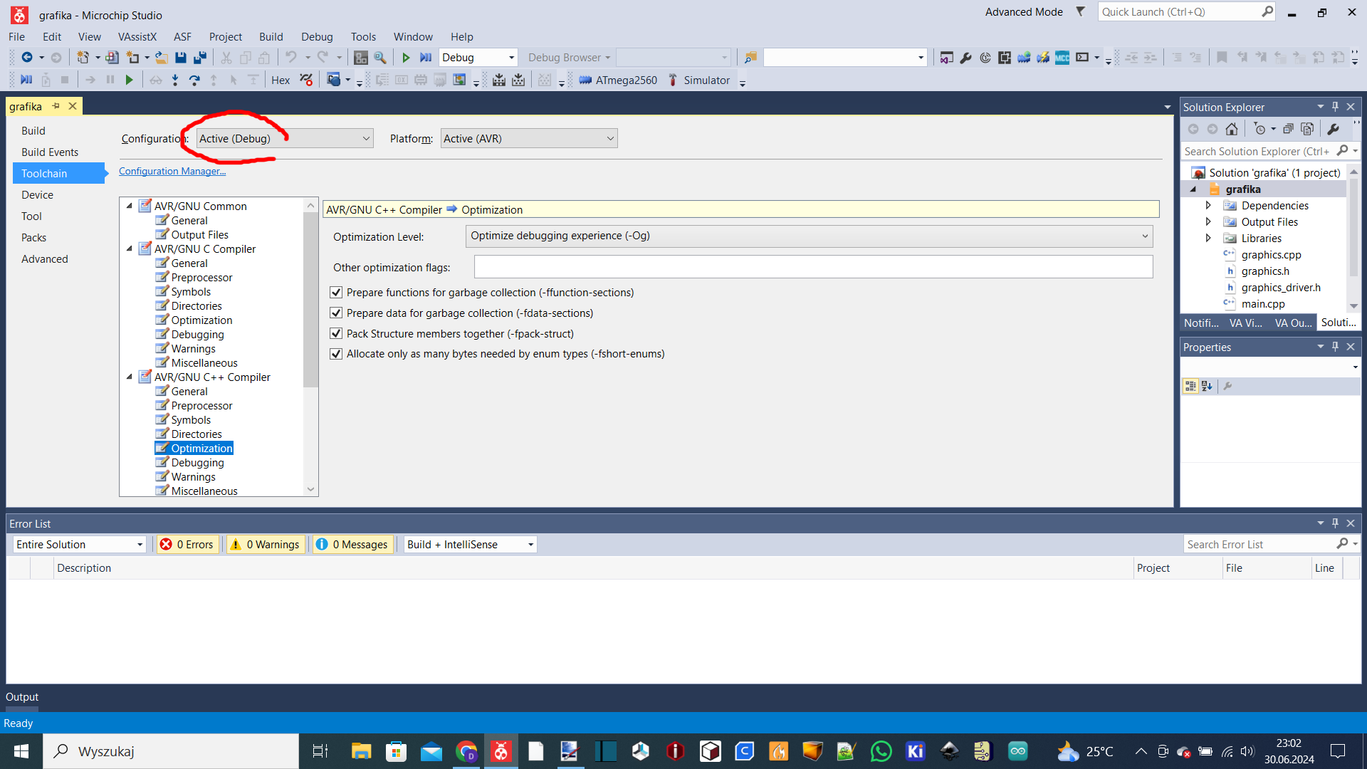Uncheck Prepare functions for garbage collection
The height and width of the screenshot is (769, 1367).
(336, 293)
